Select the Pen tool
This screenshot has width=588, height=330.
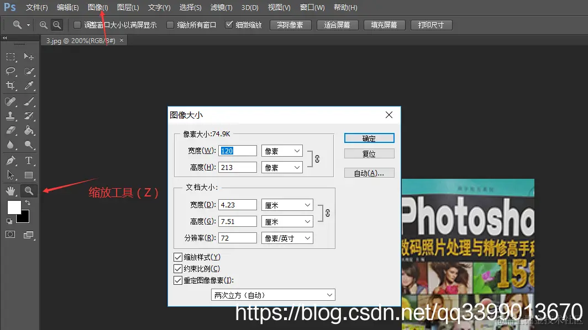[10, 159]
